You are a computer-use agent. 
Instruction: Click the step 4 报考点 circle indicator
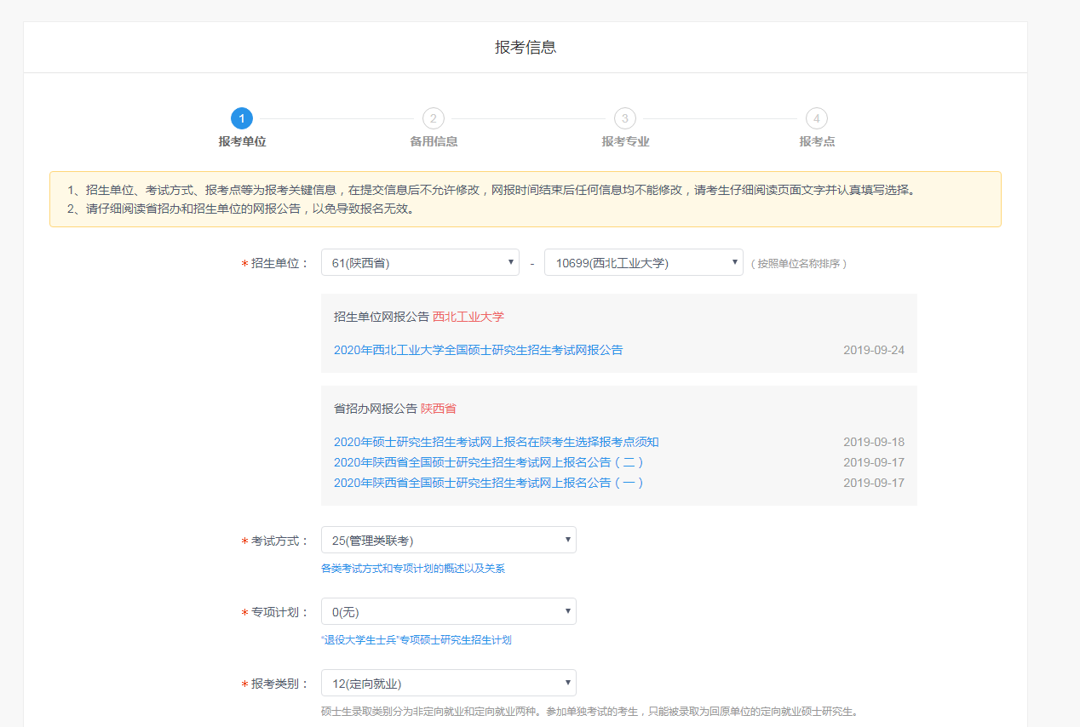(816, 118)
